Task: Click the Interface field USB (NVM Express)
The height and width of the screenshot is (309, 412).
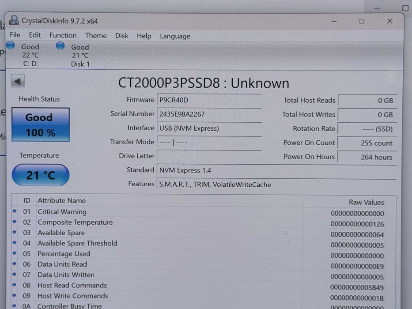Action: 209,128
